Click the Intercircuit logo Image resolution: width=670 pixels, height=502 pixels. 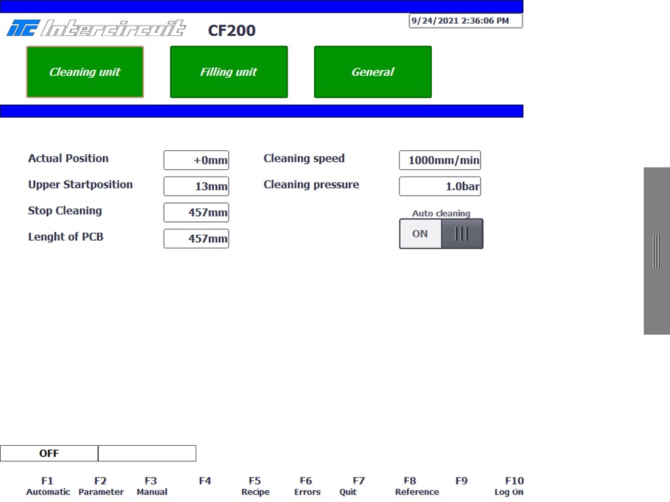tap(96, 29)
